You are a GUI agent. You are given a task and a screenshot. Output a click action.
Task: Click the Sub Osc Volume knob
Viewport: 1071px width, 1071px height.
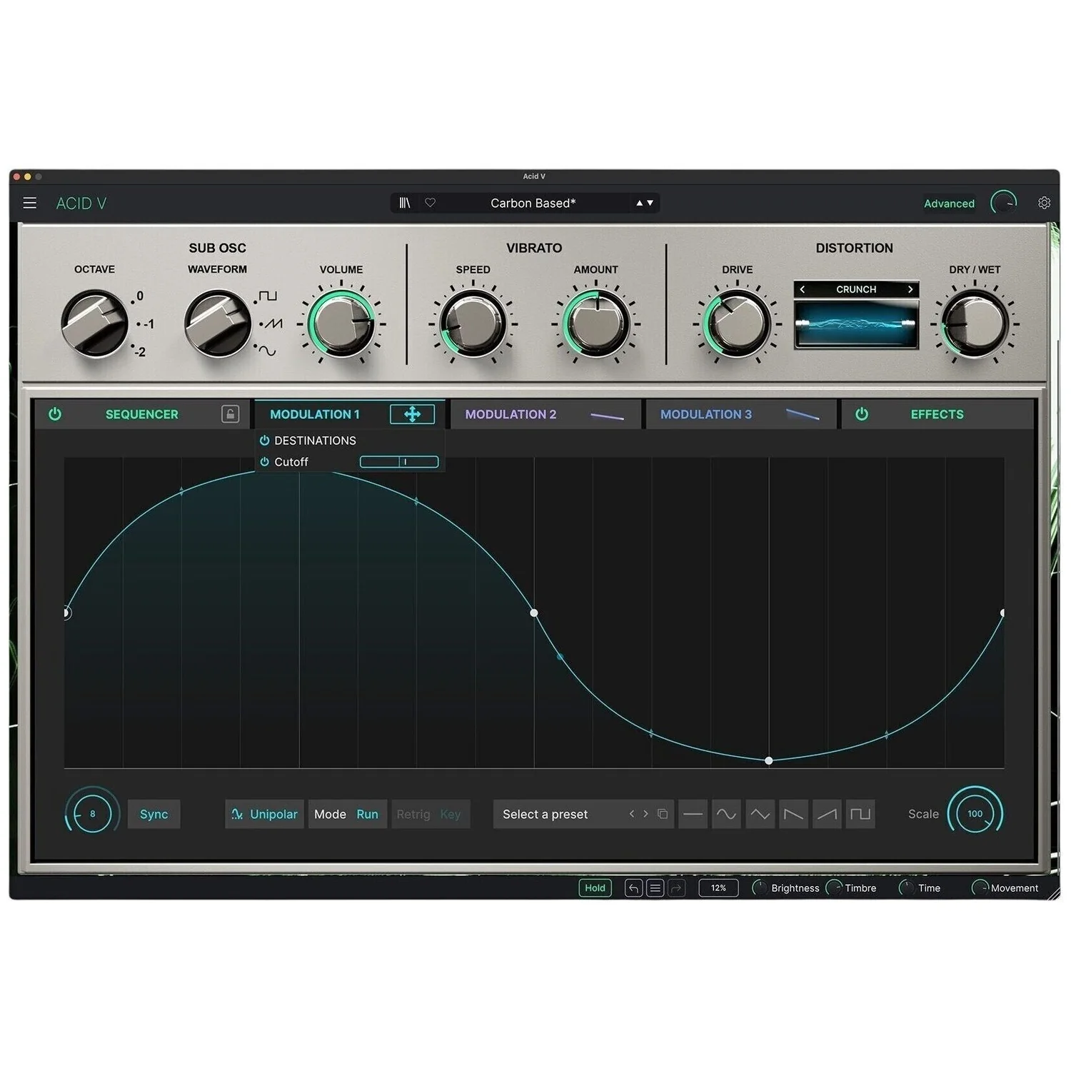tap(341, 323)
